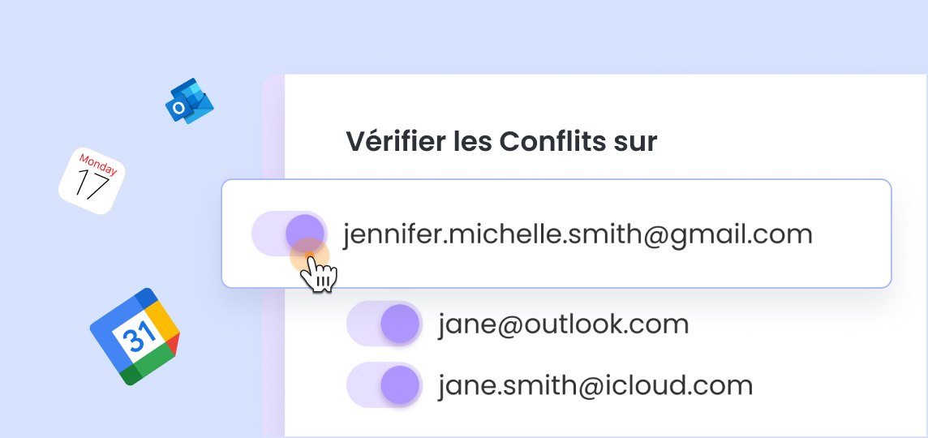Disable the jane@outlook.com toggle switch
Screen dimensions: 928x438
pyautogui.click(x=384, y=324)
